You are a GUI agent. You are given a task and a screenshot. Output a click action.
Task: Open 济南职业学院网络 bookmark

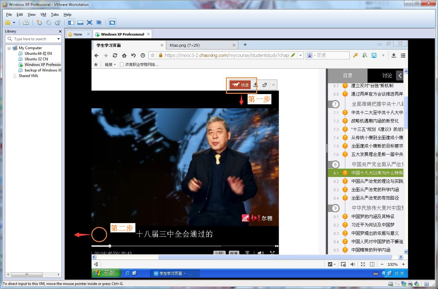(139, 64)
